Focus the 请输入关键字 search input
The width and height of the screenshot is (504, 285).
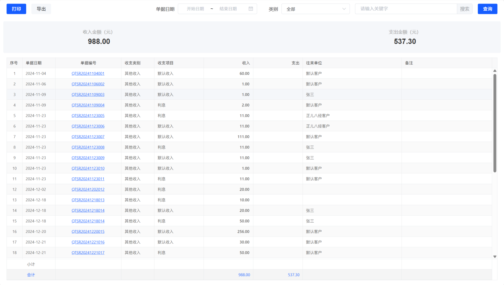[x=405, y=9]
